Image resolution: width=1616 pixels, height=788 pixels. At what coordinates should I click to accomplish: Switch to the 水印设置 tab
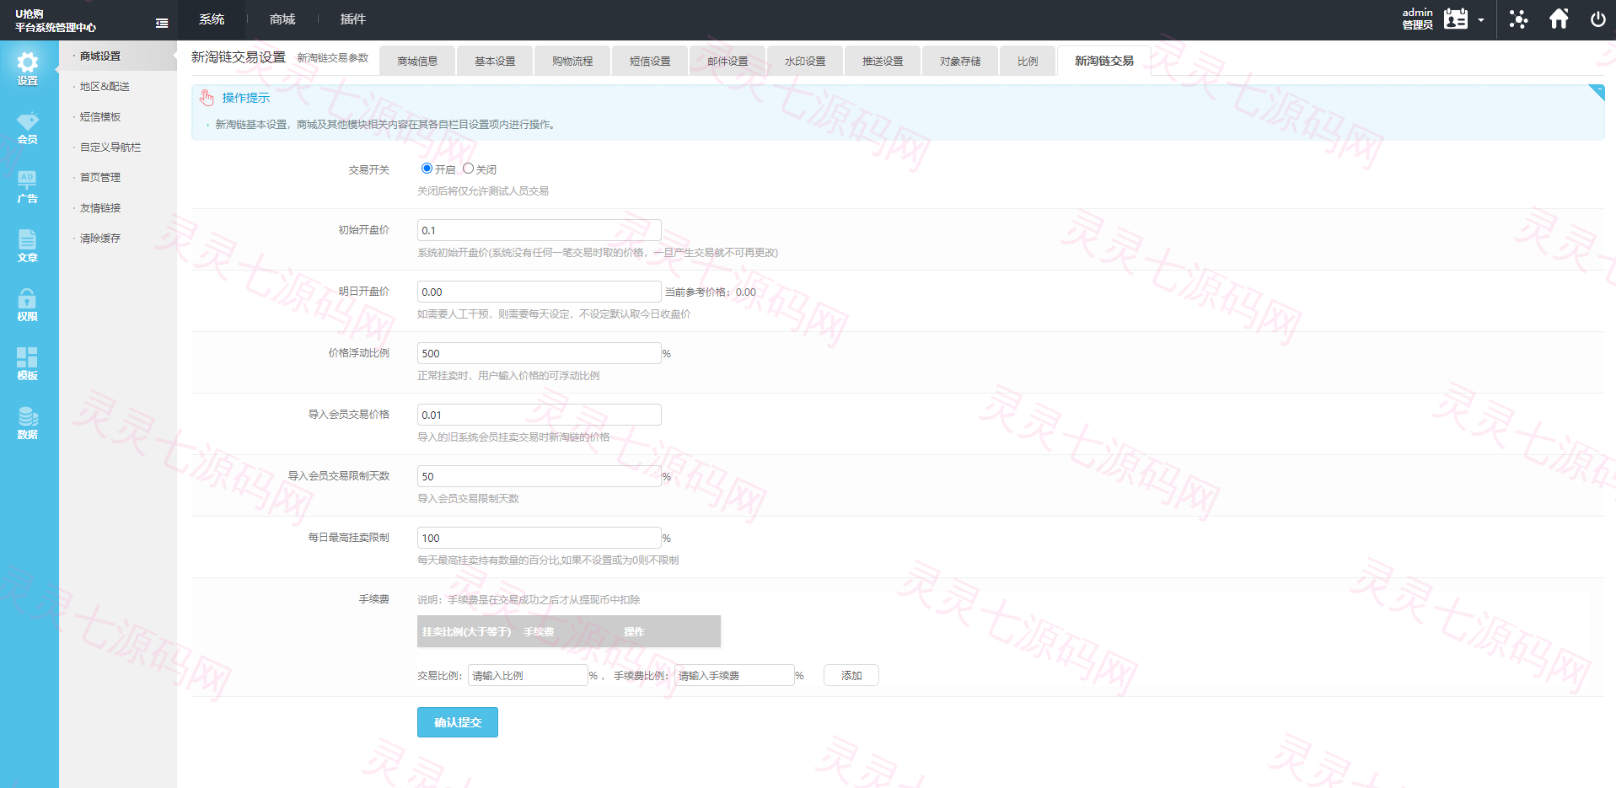coord(805,61)
